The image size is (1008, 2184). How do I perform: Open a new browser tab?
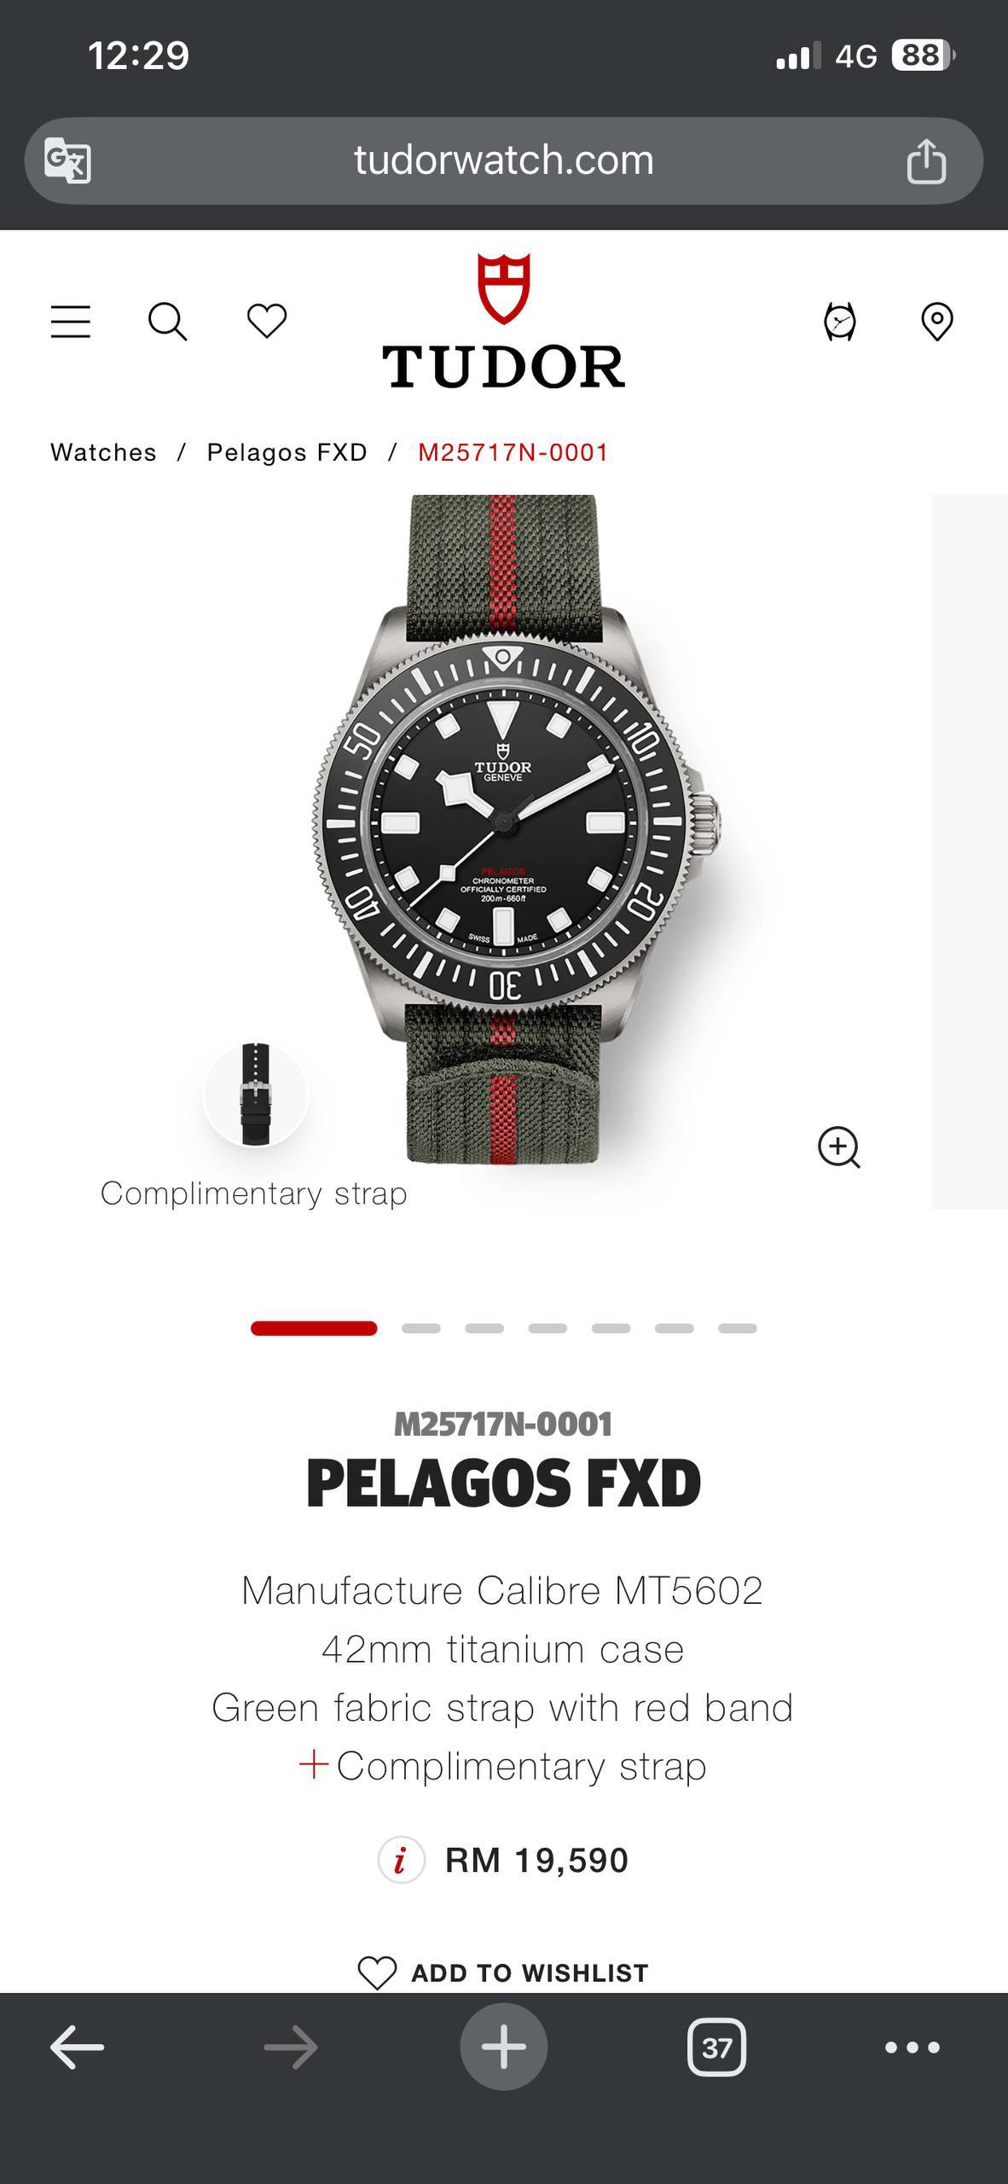click(x=504, y=2047)
